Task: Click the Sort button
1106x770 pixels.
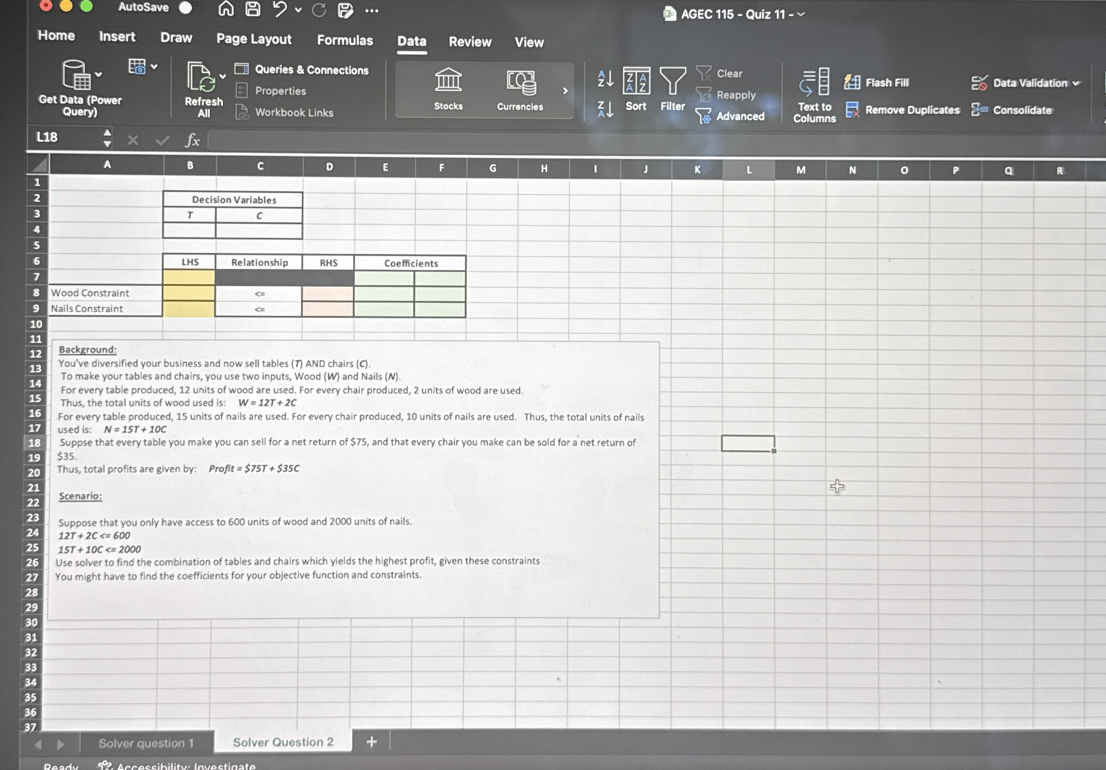Action: (x=636, y=92)
